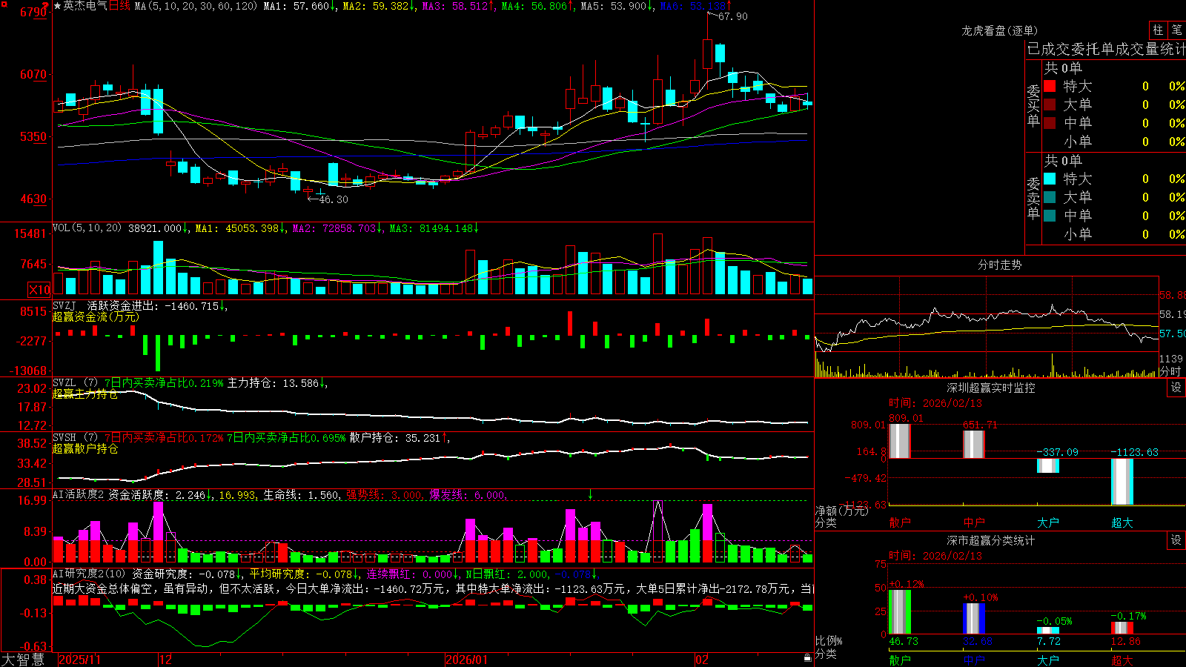Click the 02 month marker on time axis
The image size is (1186, 667).
[x=702, y=660]
